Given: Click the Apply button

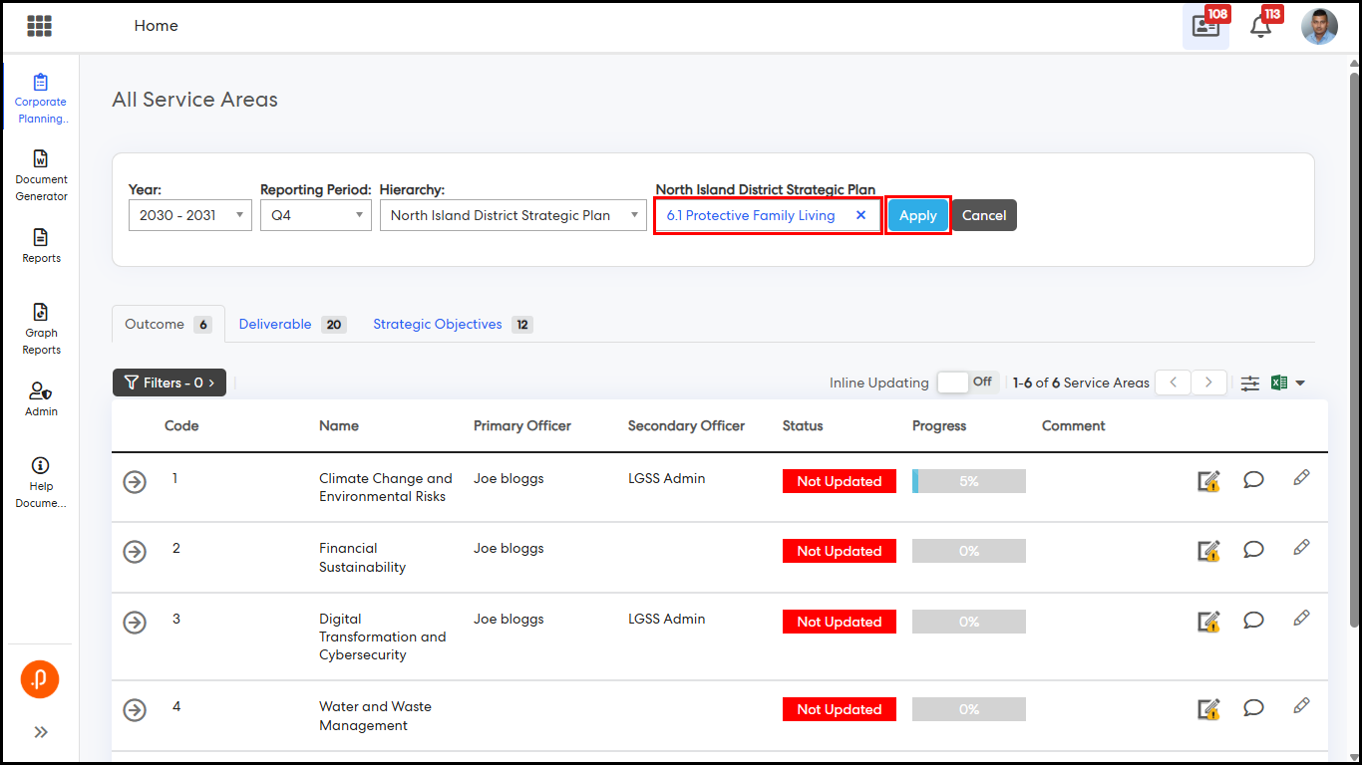Looking at the screenshot, I should coord(917,215).
